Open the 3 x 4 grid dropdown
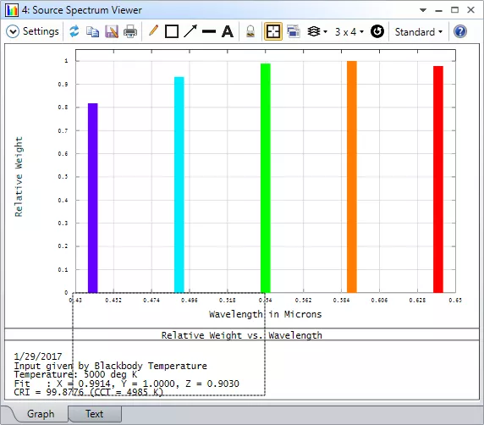This screenshot has width=484, height=425. pyautogui.click(x=349, y=32)
